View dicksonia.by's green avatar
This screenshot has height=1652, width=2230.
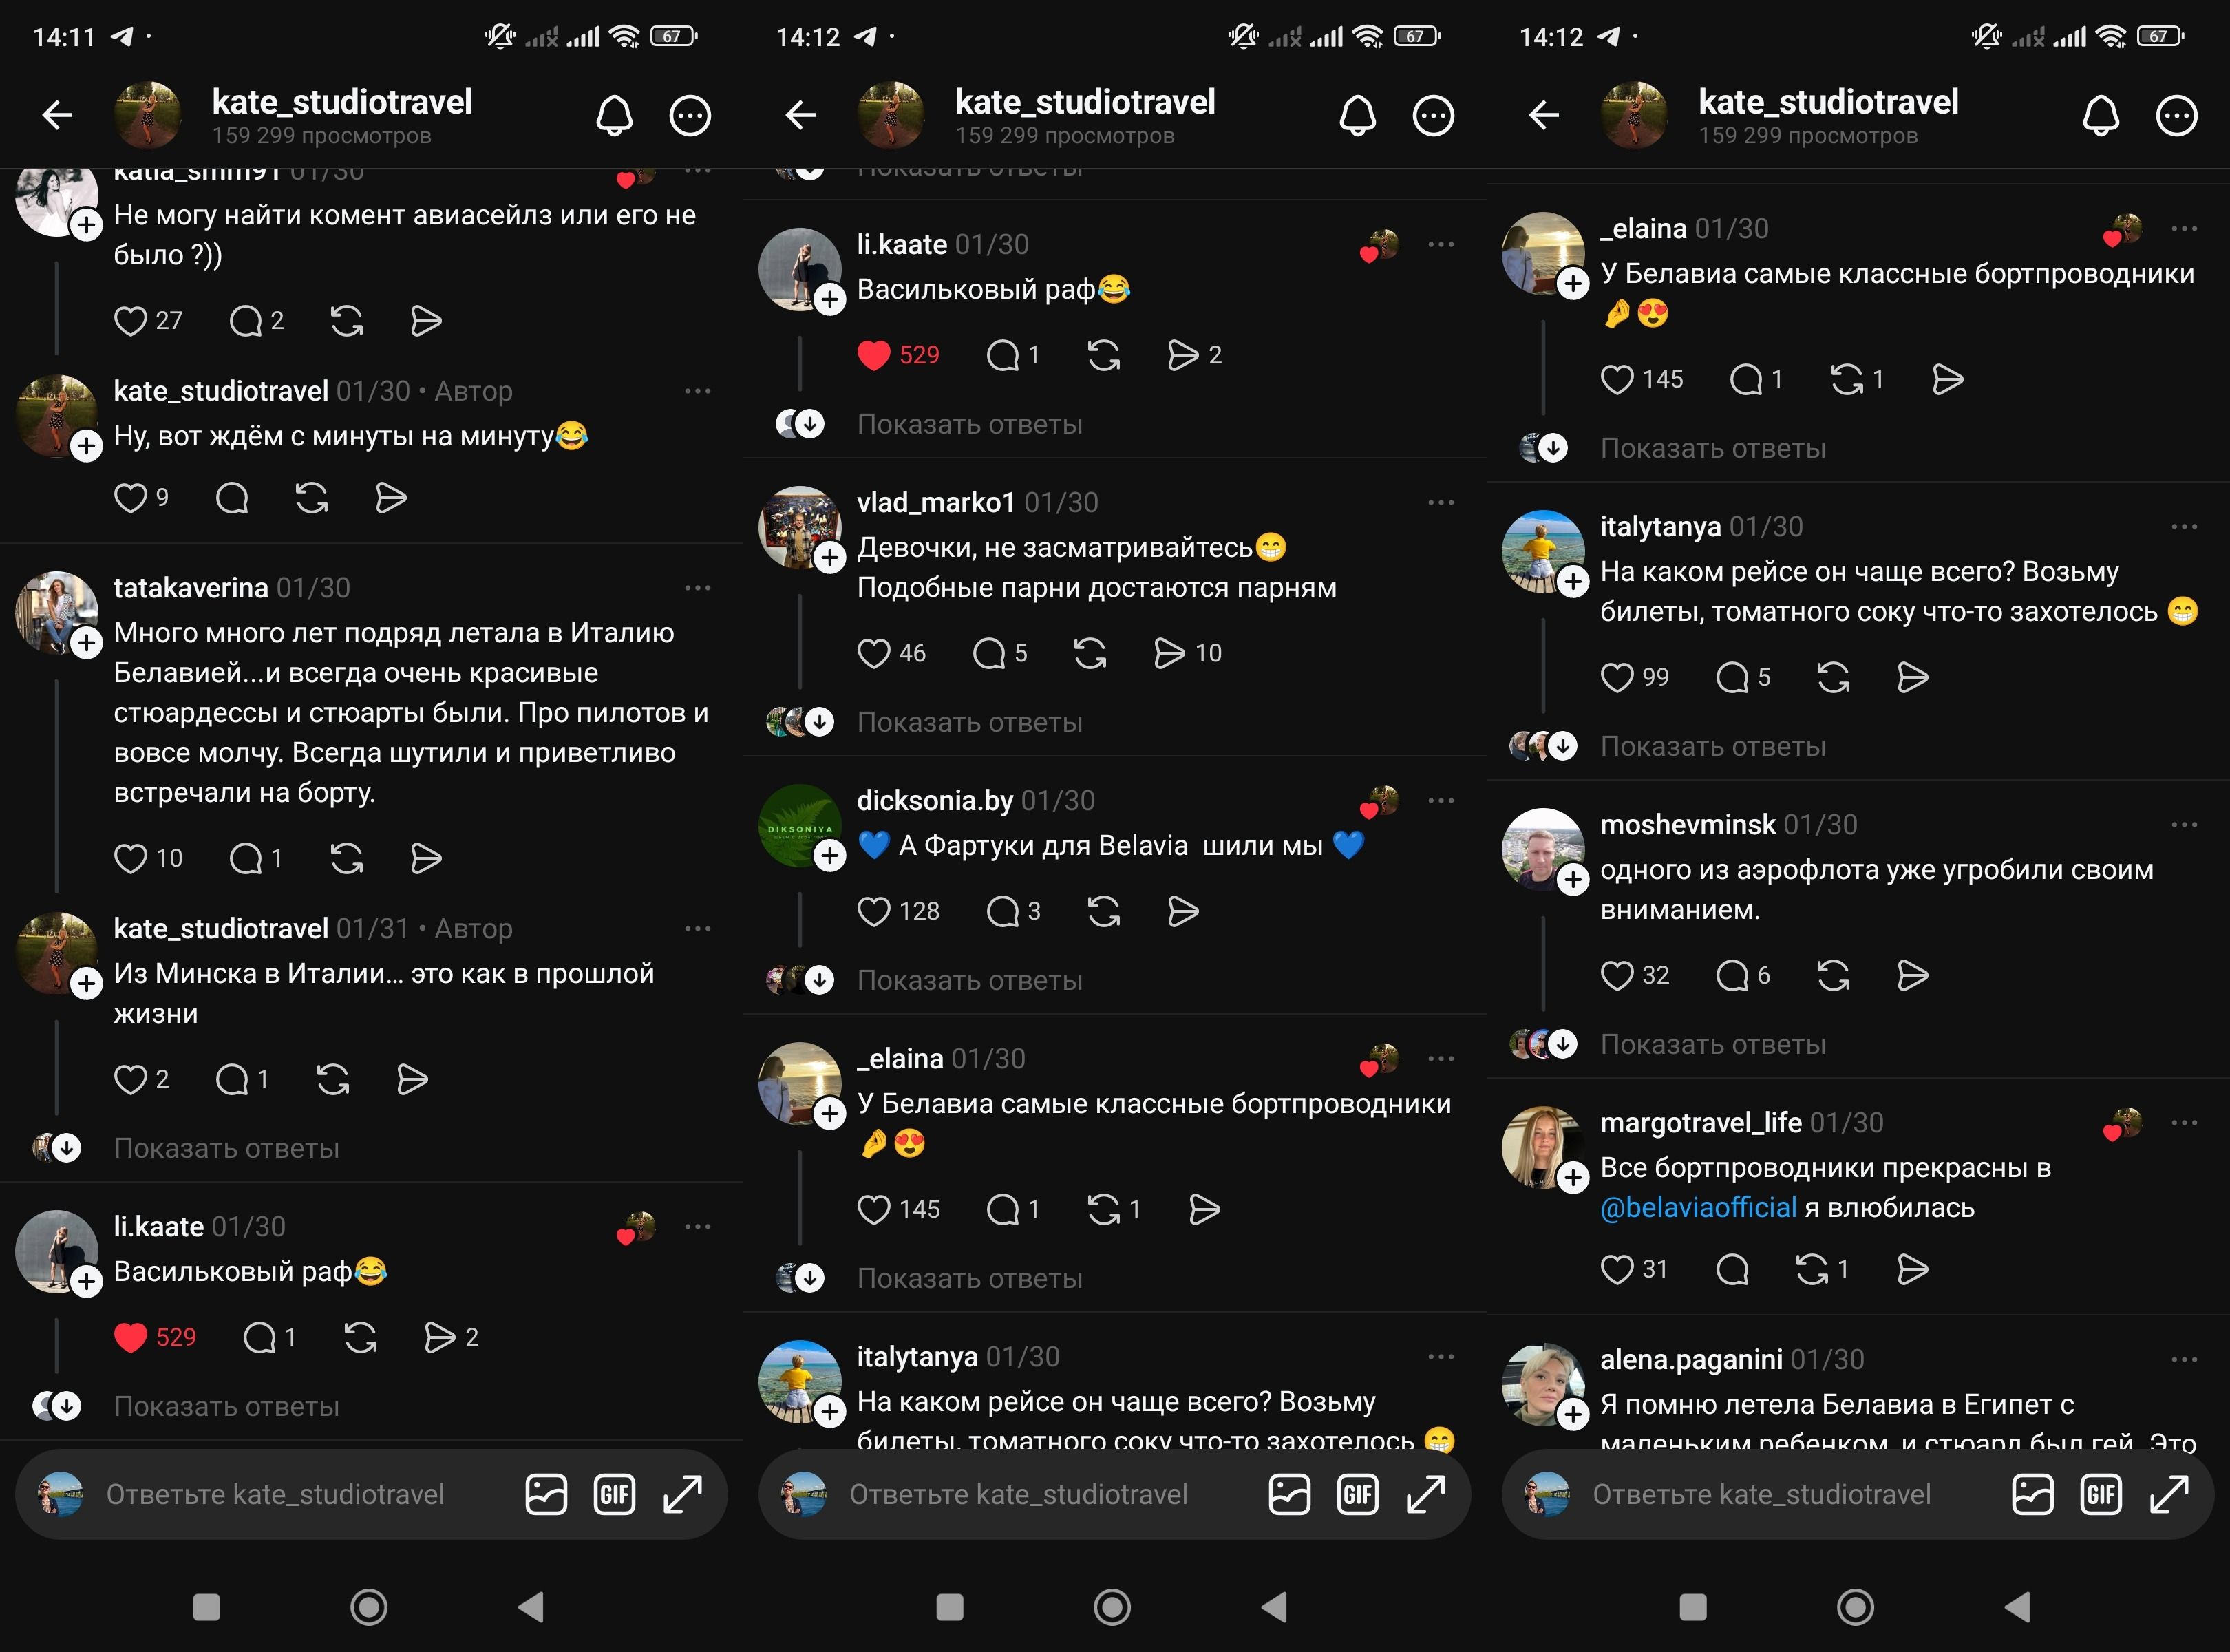(799, 826)
